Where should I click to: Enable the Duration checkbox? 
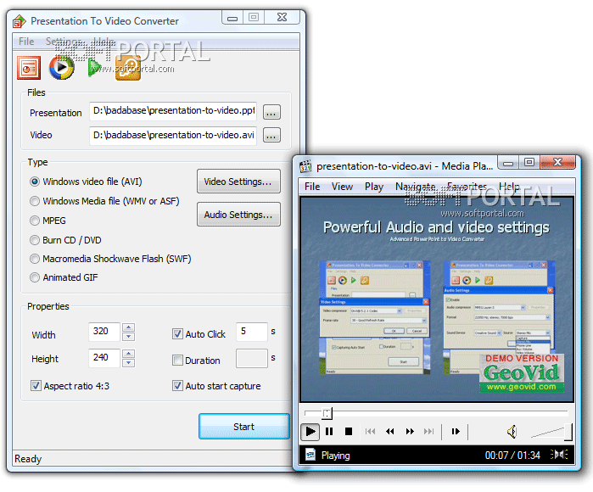177,360
